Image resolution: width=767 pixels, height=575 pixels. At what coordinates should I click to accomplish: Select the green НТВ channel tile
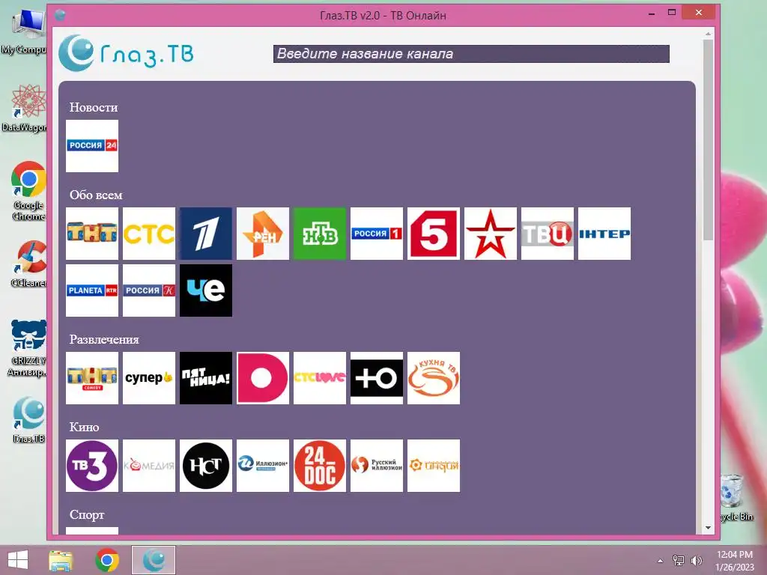pos(319,234)
